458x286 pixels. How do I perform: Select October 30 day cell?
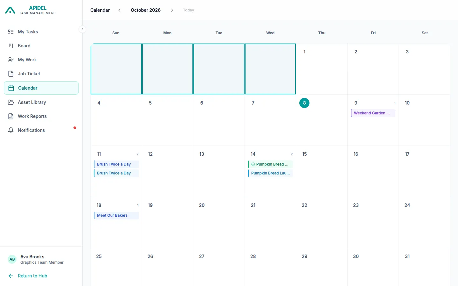373,267
